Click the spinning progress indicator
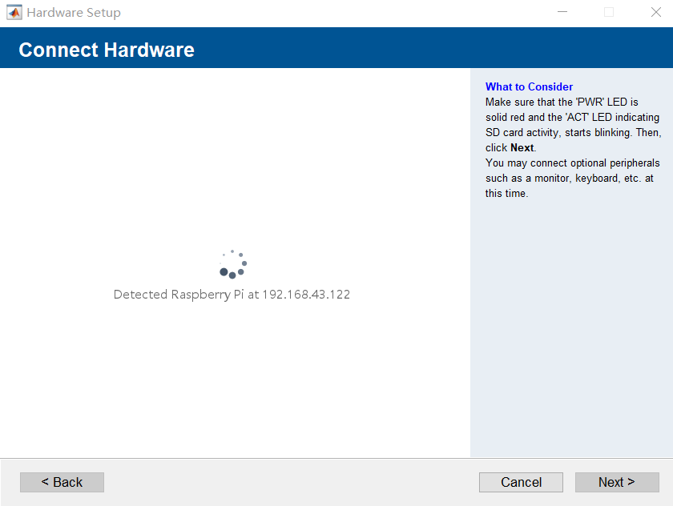The height and width of the screenshot is (506, 673). (x=232, y=263)
